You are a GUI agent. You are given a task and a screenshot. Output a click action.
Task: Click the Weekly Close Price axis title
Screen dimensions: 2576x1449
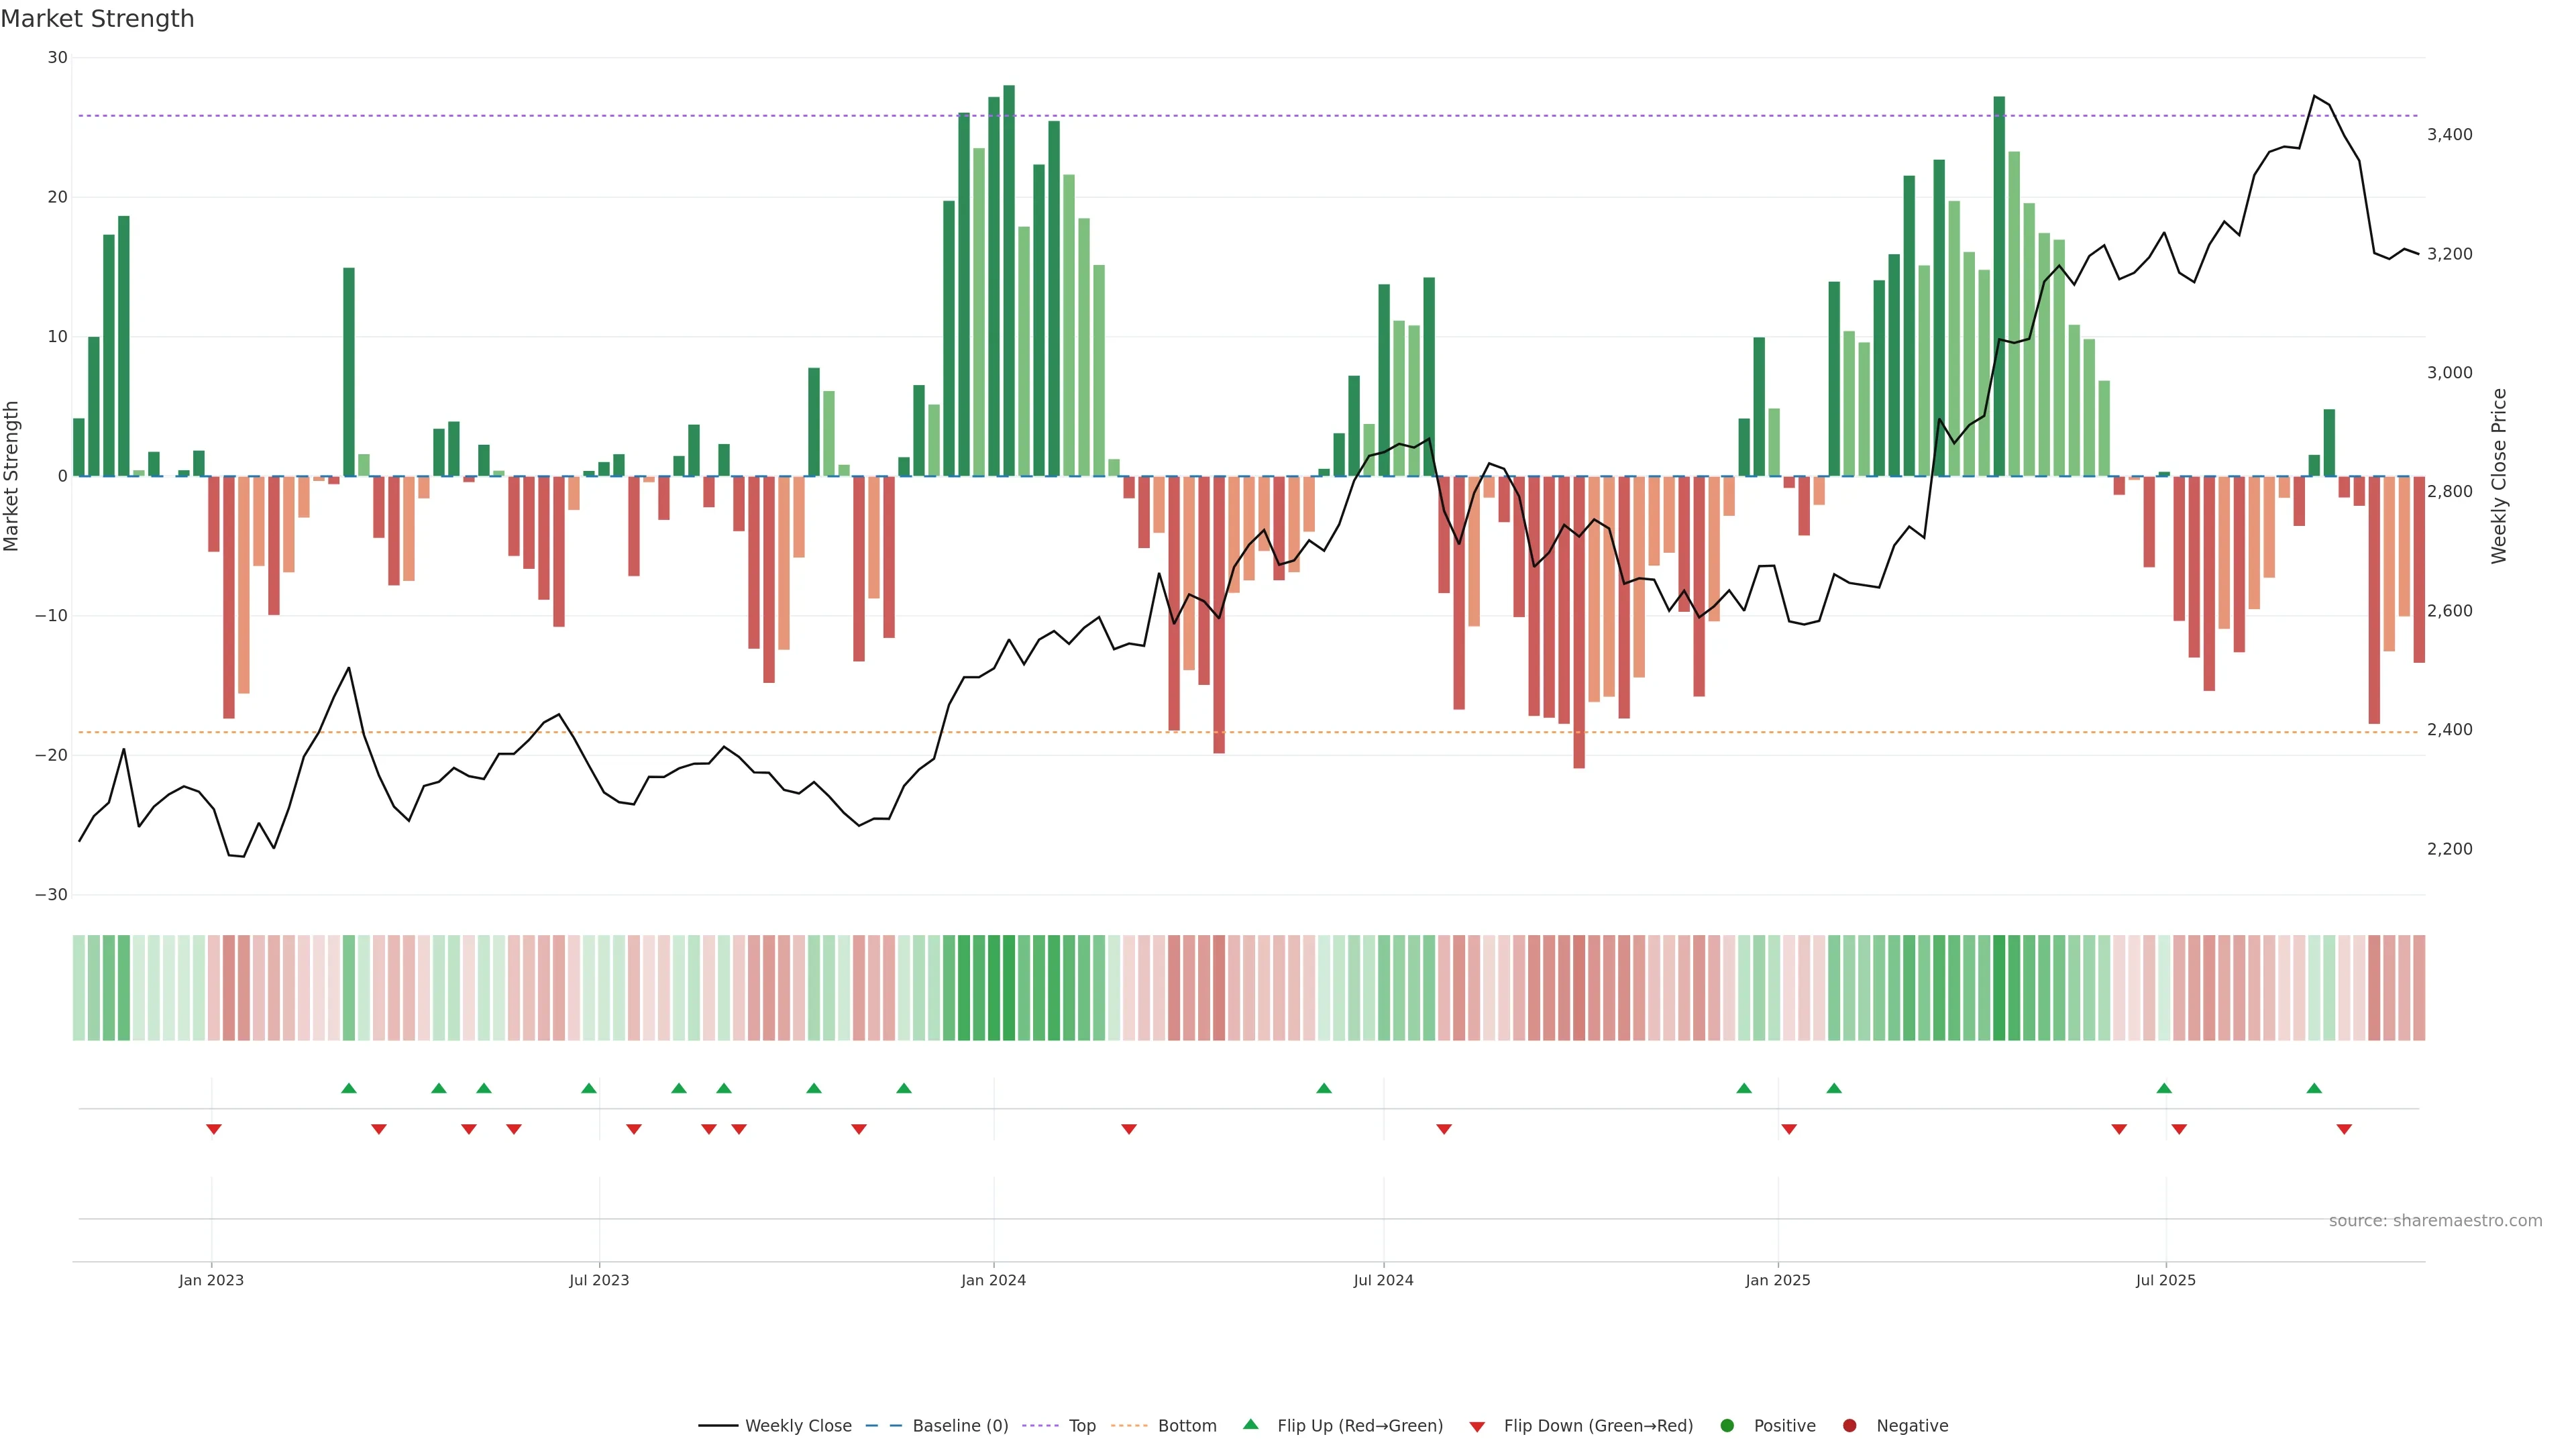pos(2499,476)
